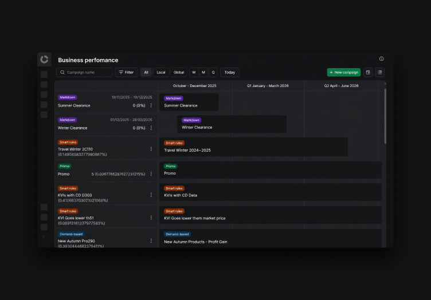Click the app logo in the sidebar
Image resolution: width=431 pixels, height=300 pixels.
(44, 60)
